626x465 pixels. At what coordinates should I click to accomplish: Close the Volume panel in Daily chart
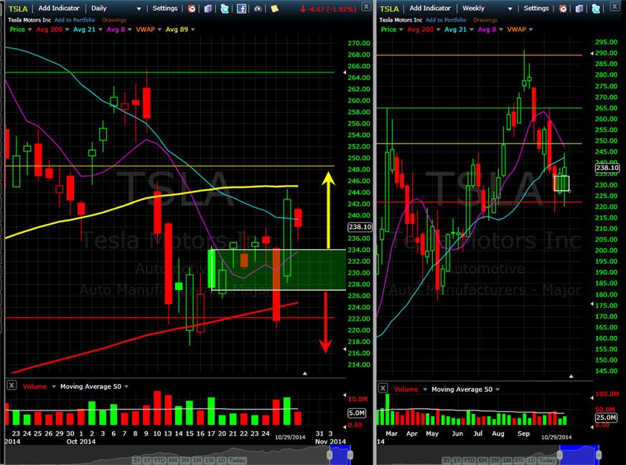coord(11,385)
